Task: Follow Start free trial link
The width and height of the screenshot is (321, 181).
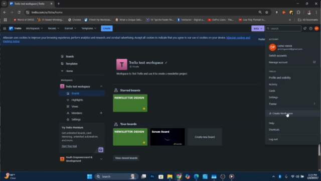Action: (69, 146)
